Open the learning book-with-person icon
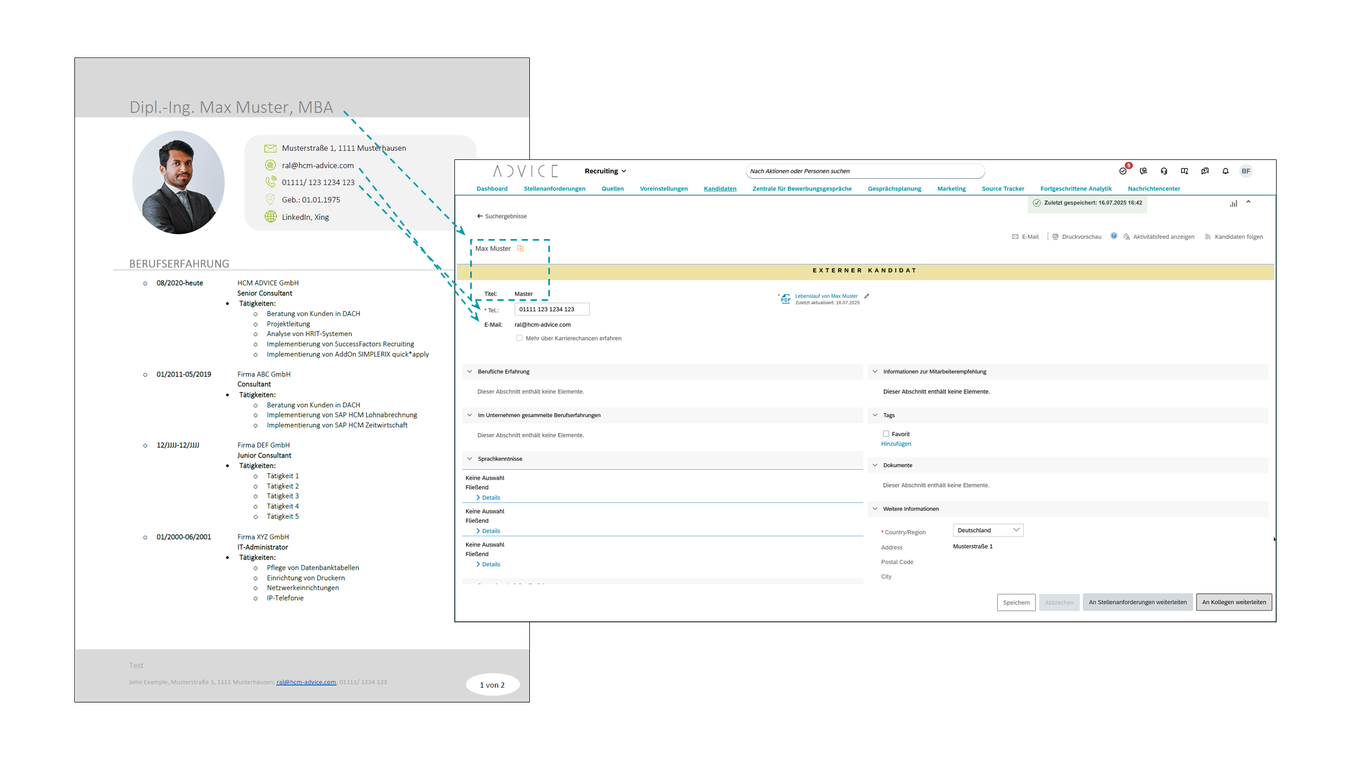 click(x=1184, y=171)
